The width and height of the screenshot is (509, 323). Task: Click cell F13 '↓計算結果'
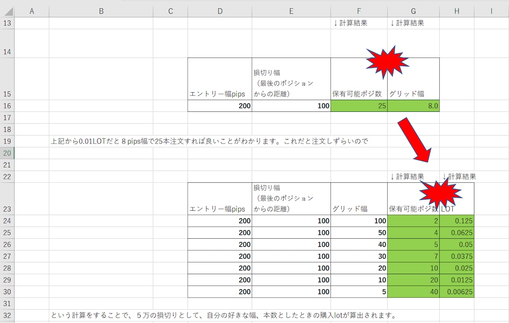pos(359,23)
